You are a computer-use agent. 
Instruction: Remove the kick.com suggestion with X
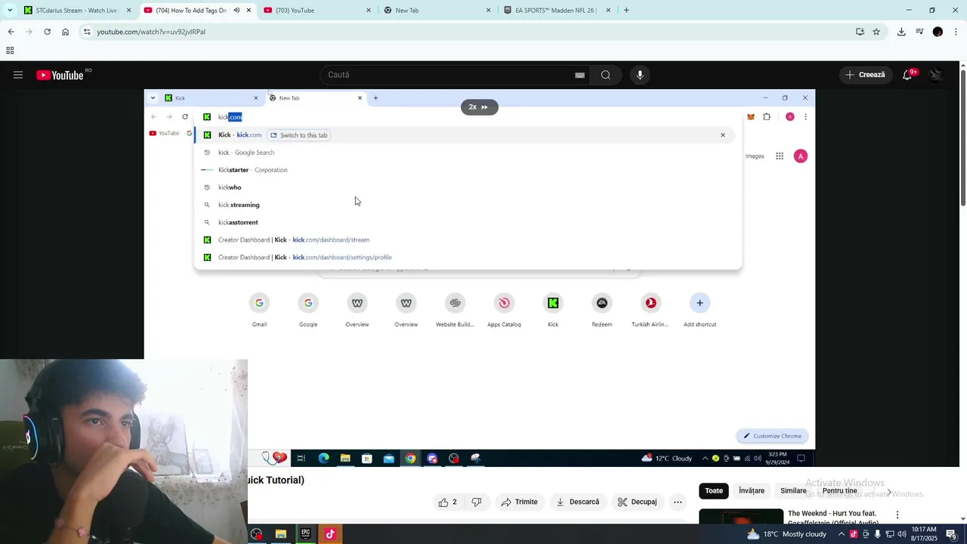(722, 135)
